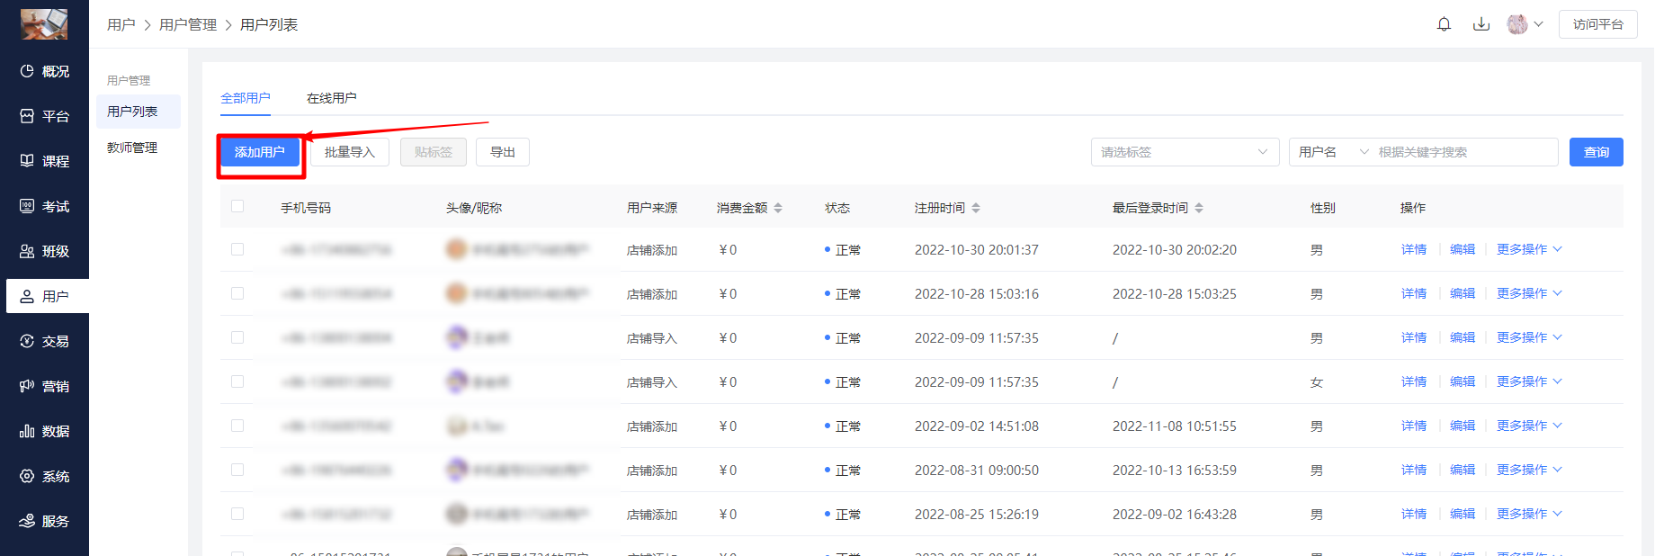Focus the 根据关键字搜索 search field
This screenshot has width=1655, height=556.
1464,152
